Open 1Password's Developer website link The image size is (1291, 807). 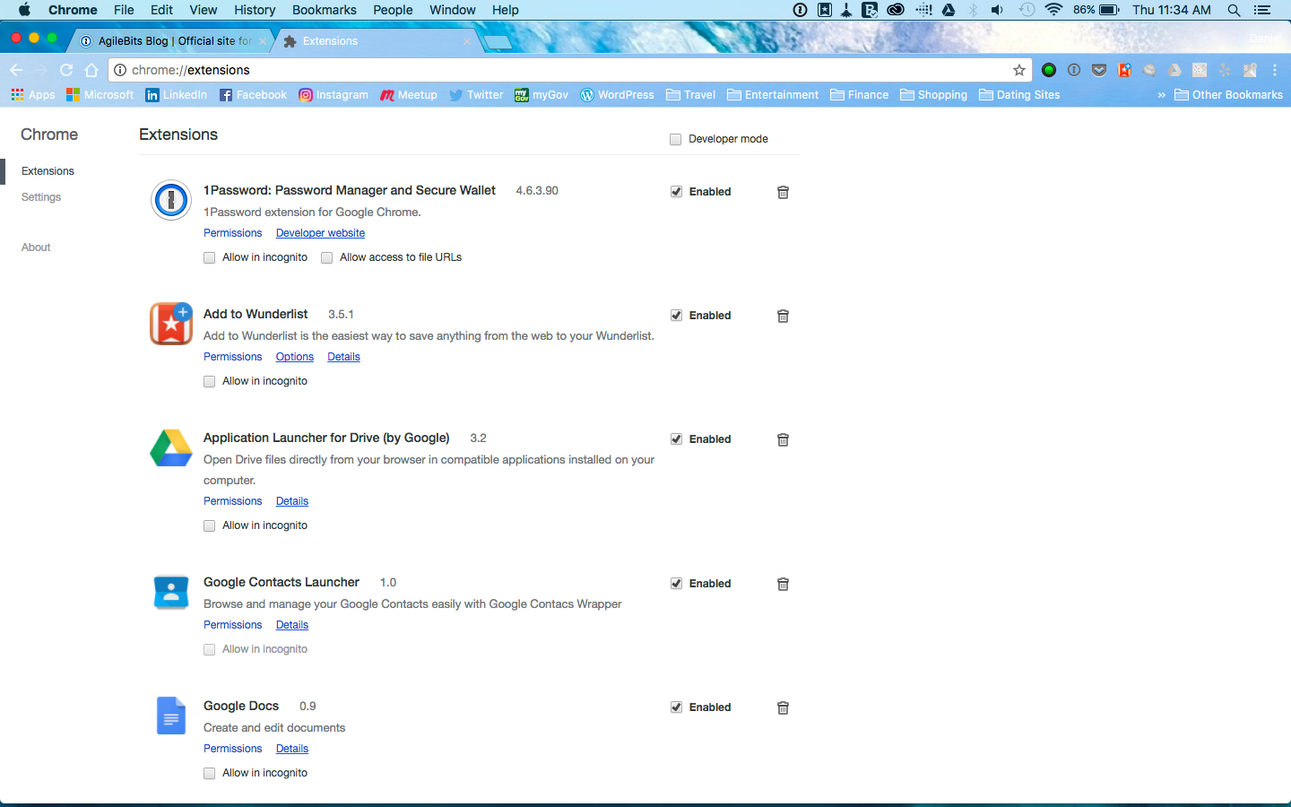tap(320, 233)
